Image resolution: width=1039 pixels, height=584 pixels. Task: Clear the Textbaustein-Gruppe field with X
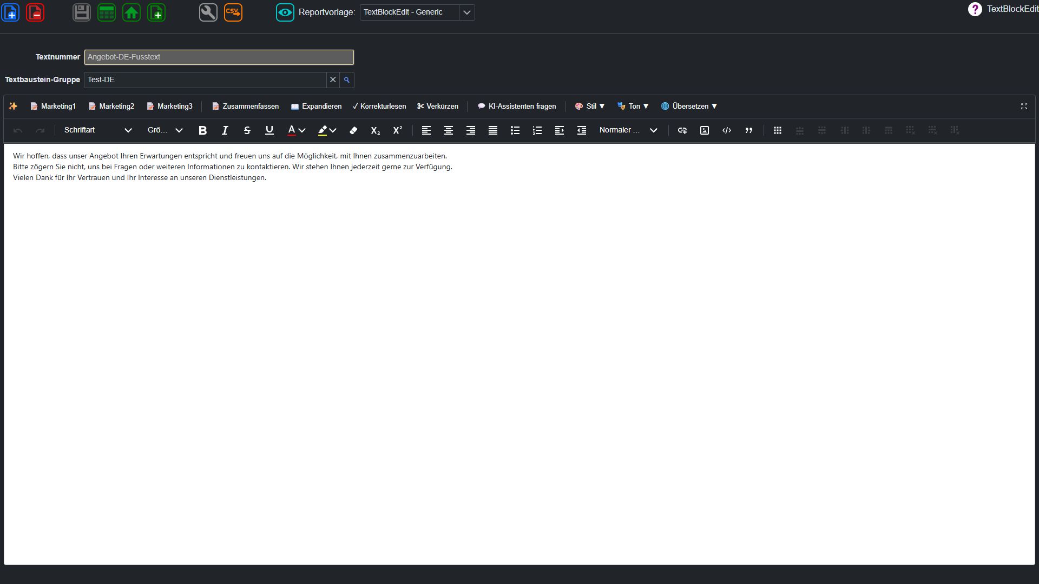click(x=333, y=79)
